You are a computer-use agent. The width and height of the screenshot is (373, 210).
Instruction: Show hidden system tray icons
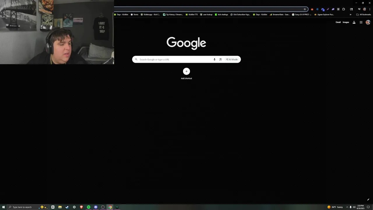click(x=347, y=207)
